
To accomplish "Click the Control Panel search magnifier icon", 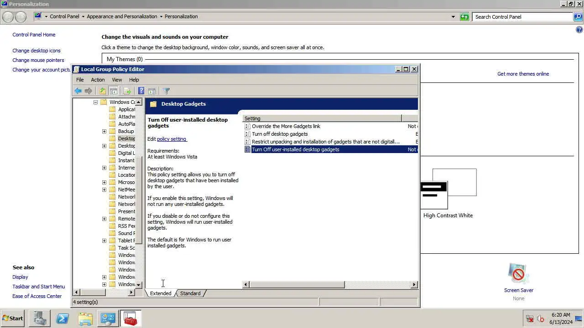I will pos(578,17).
